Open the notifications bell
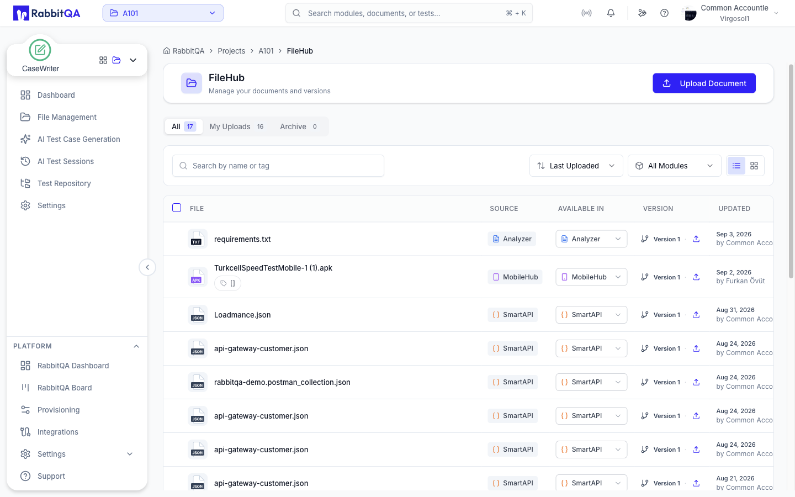Viewport: 795px width, 497px height. coord(611,13)
